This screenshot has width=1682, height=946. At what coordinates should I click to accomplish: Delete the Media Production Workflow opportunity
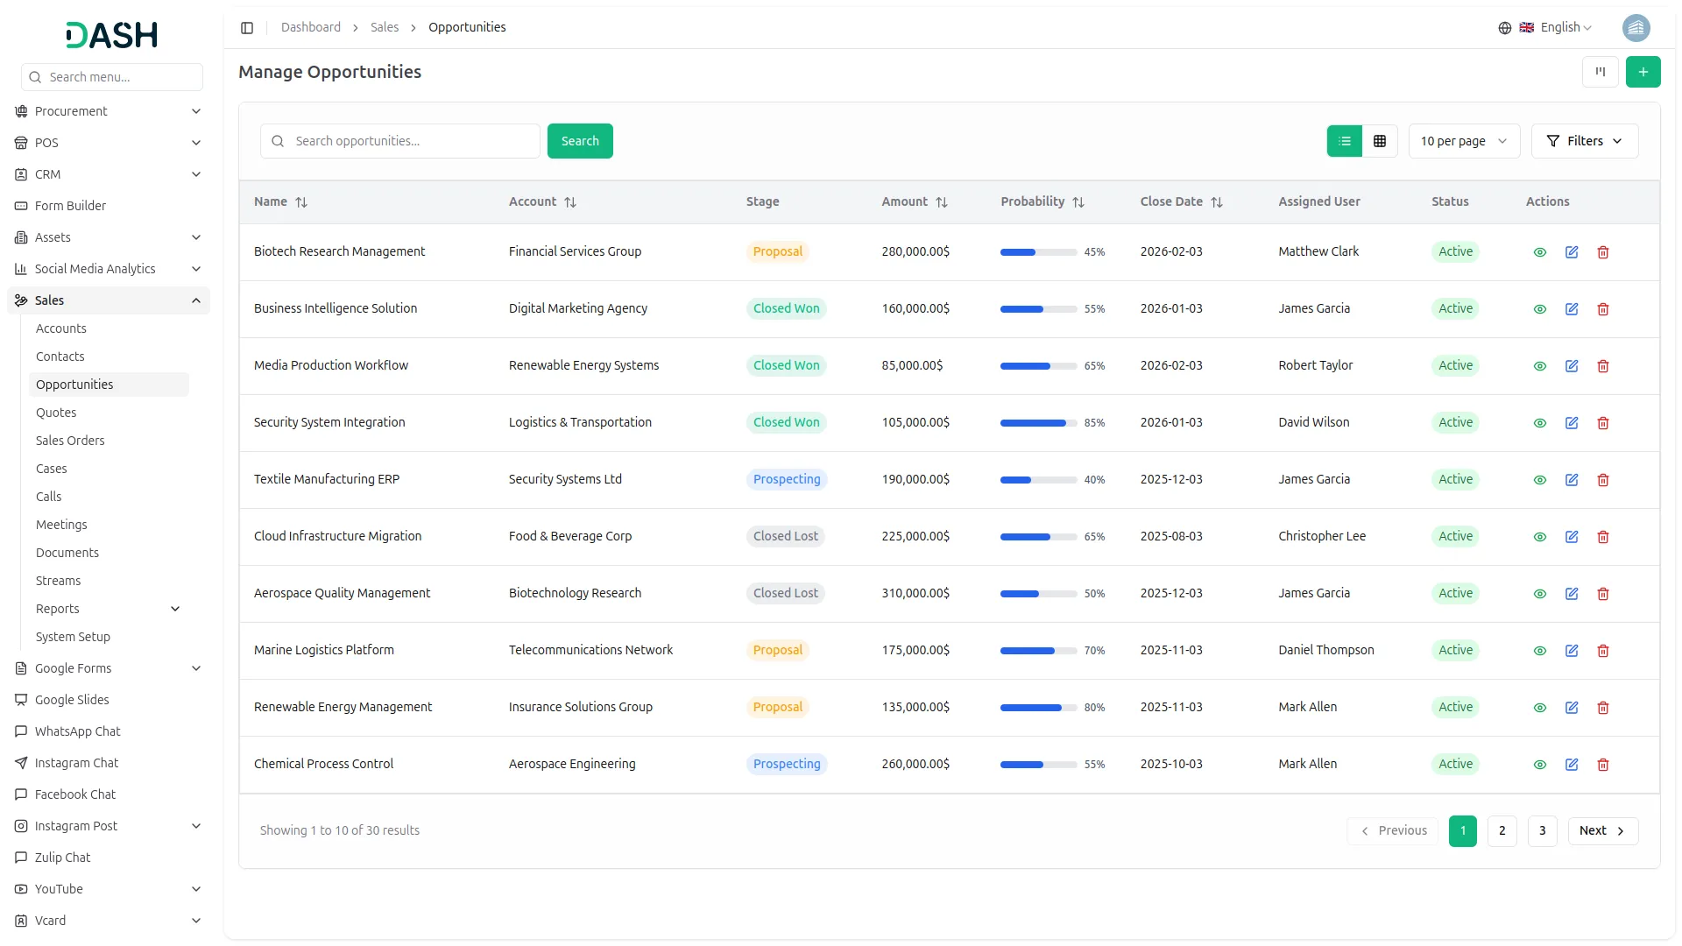(x=1603, y=366)
